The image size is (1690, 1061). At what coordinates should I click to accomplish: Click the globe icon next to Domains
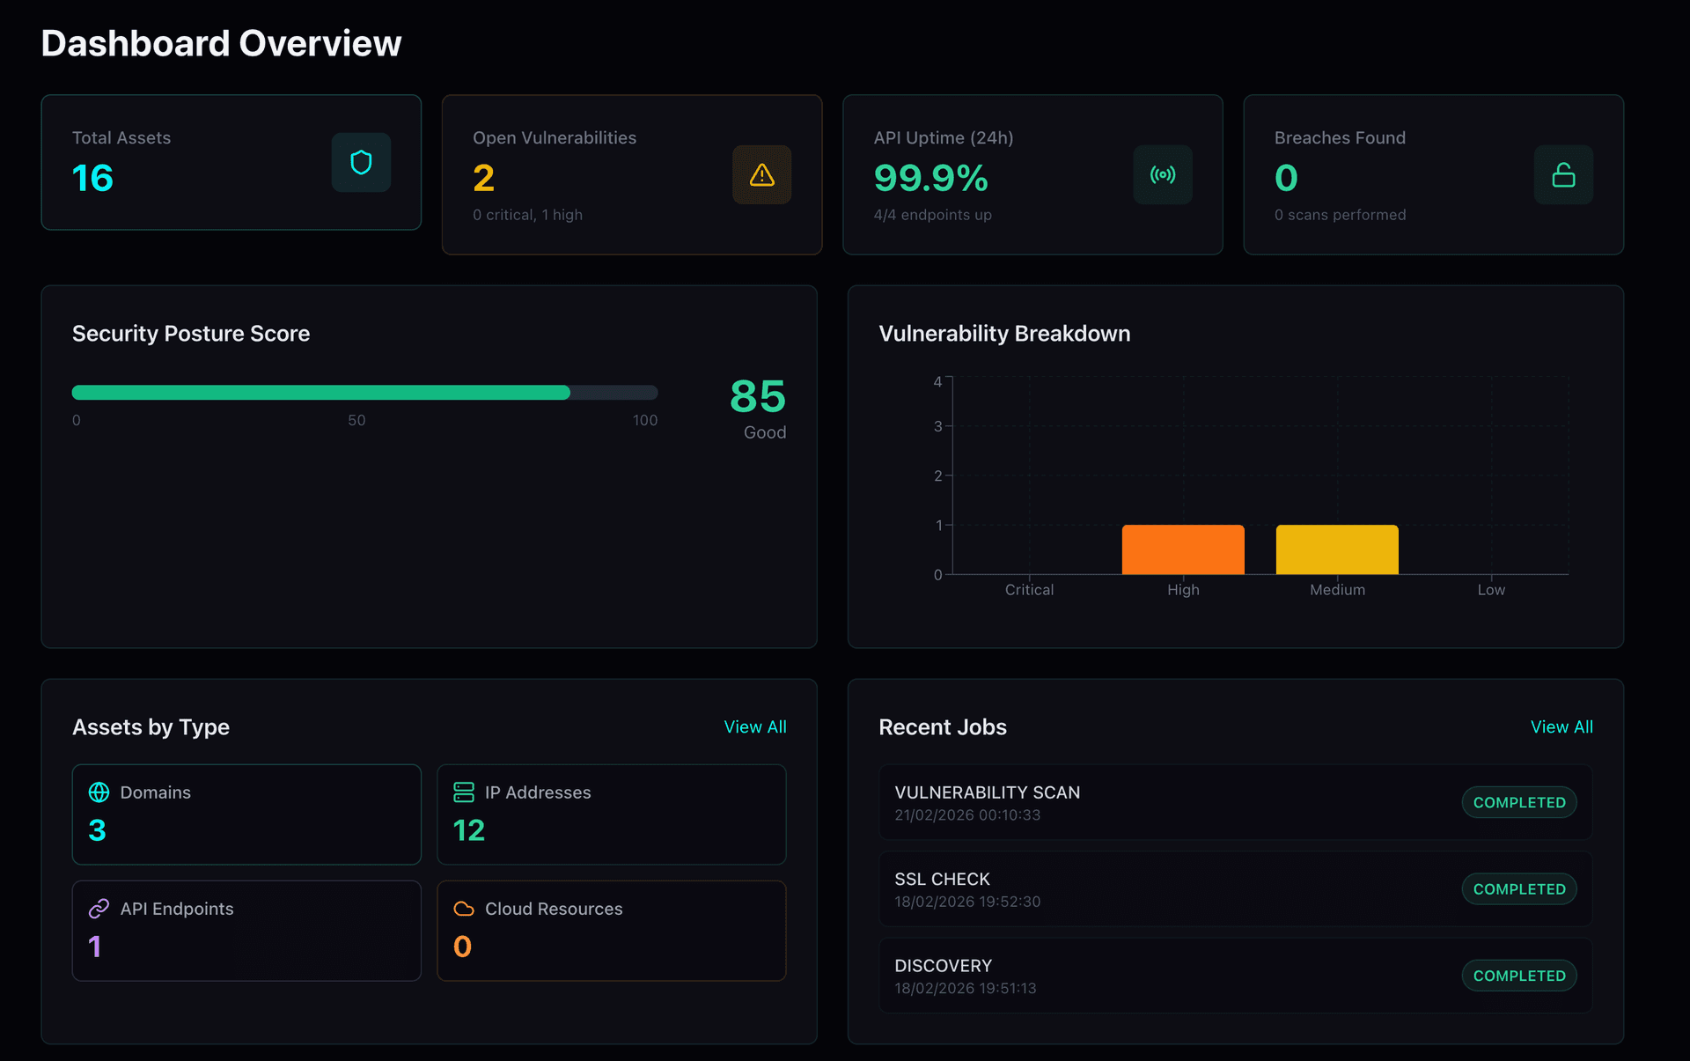99,792
